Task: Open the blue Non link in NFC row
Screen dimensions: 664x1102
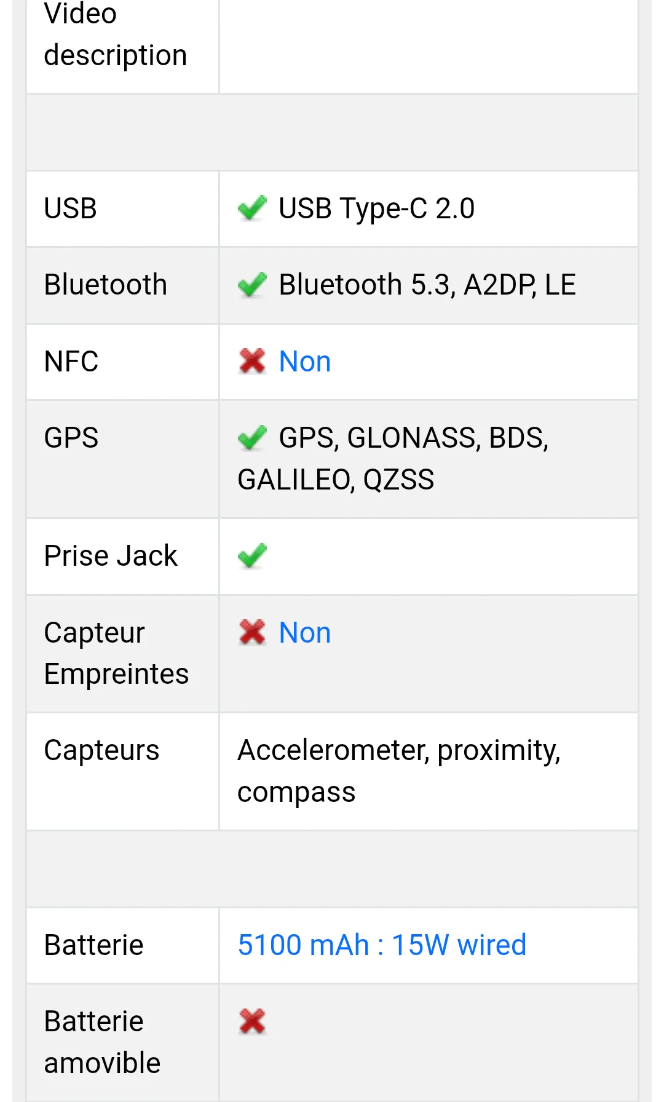Action: click(x=305, y=362)
